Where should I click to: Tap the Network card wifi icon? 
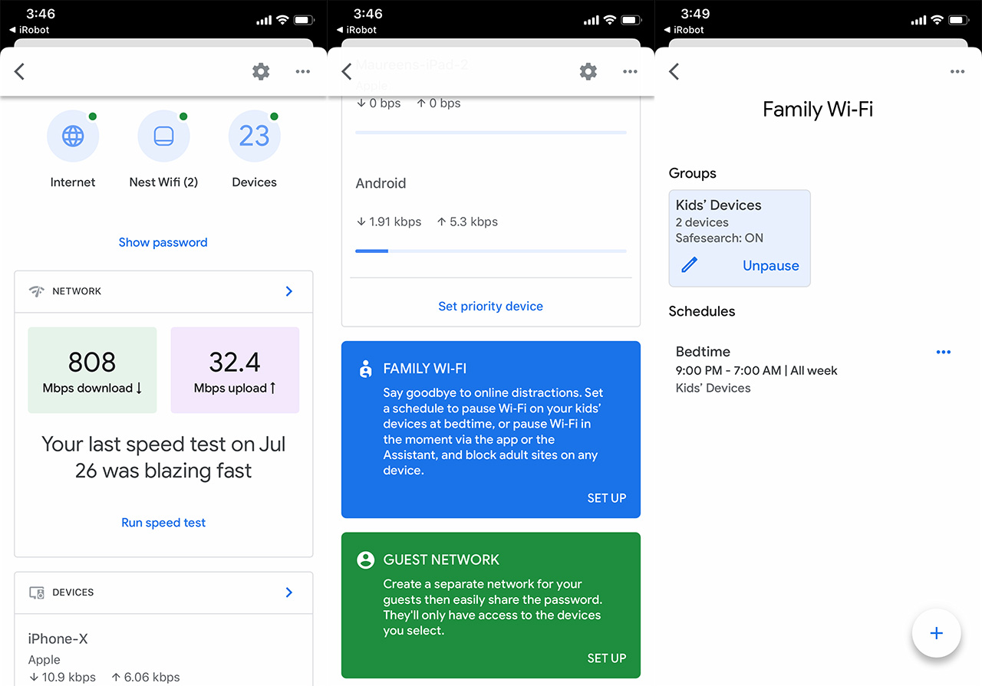click(x=36, y=291)
